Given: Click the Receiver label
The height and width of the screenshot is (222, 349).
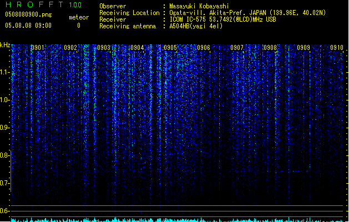Looking at the screenshot, I should [113, 19].
